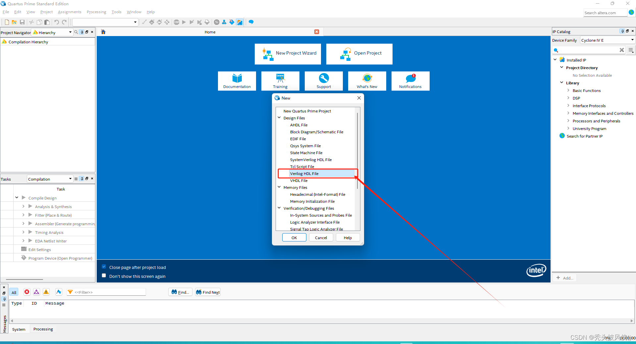Screen dimensions: 636x344
Task: Toggle pin on Project Navigator panel
Action: pyautogui.click(x=82, y=32)
